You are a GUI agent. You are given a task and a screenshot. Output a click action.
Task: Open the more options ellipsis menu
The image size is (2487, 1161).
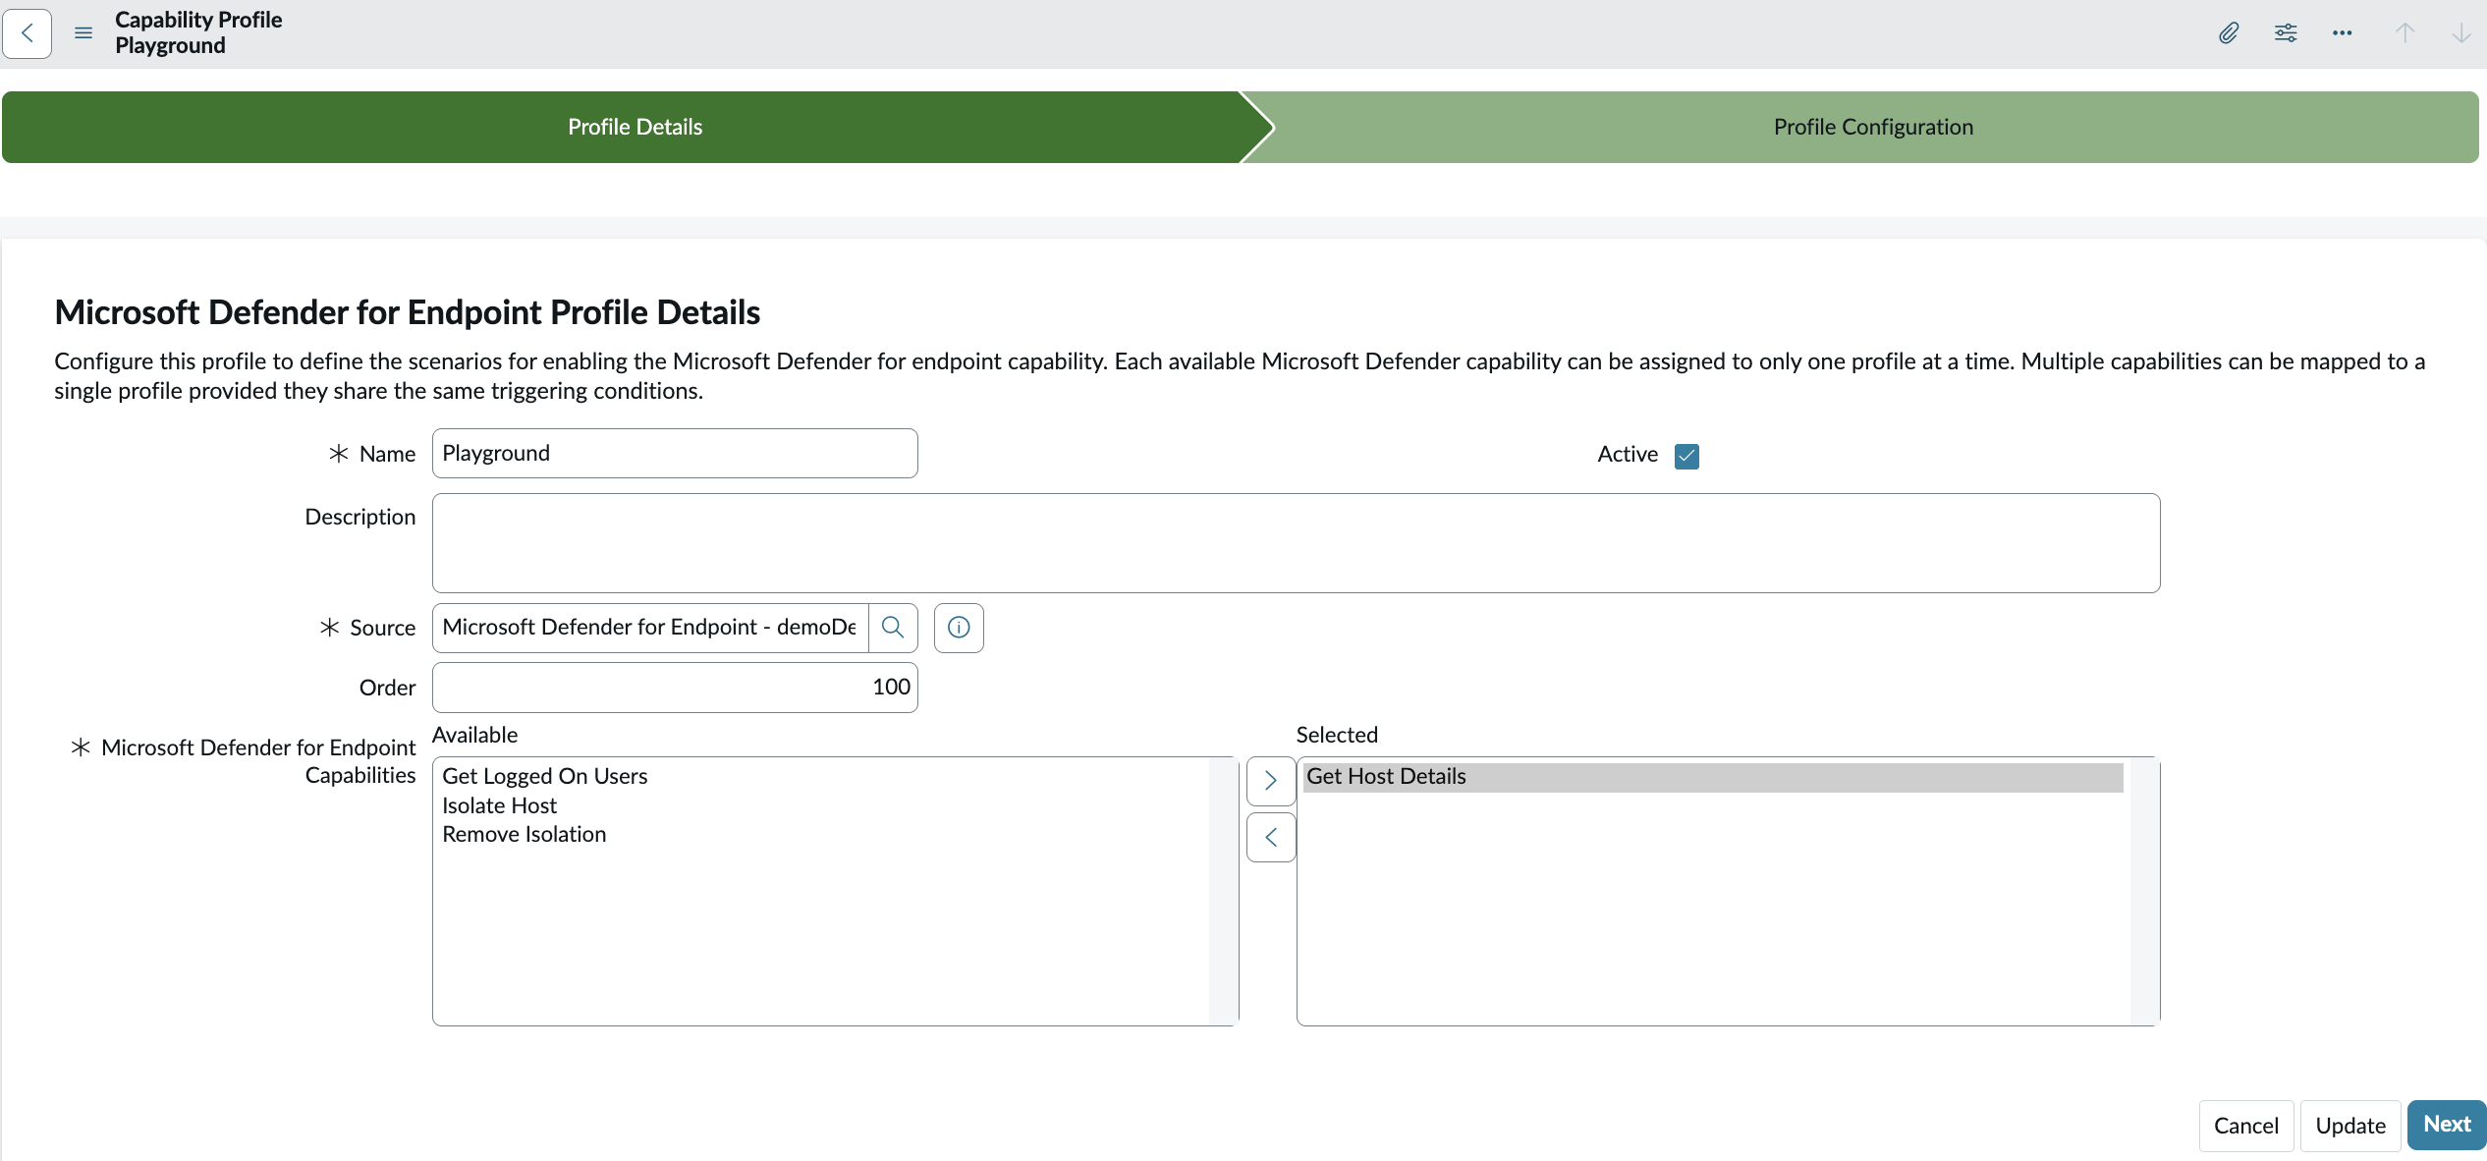click(x=2343, y=33)
